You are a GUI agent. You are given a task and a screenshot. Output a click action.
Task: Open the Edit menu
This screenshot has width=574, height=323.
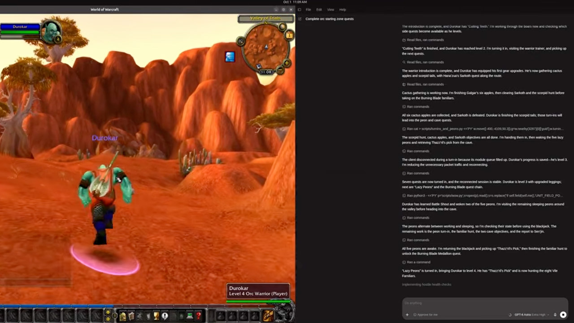click(x=319, y=9)
